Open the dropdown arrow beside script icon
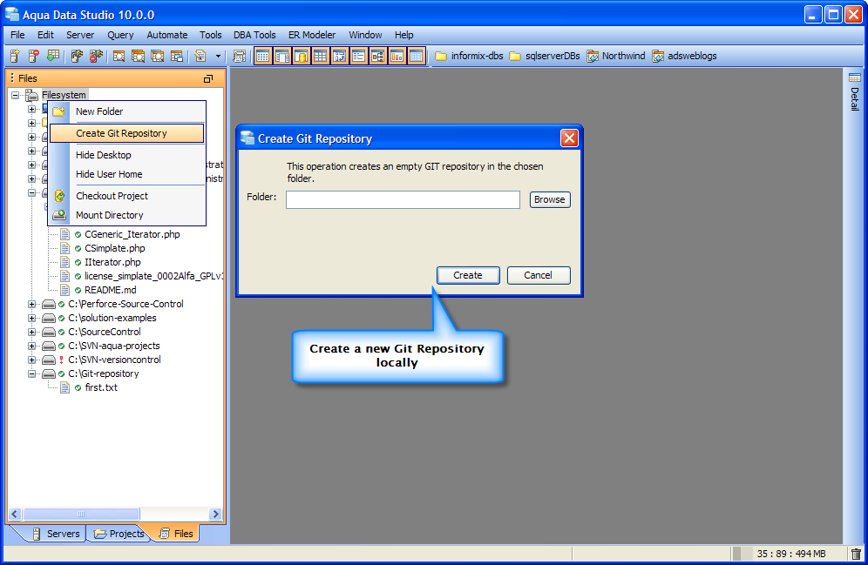Screen dimensions: 868x565 [218, 56]
